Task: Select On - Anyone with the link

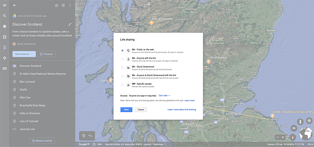Action: (x=122, y=59)
